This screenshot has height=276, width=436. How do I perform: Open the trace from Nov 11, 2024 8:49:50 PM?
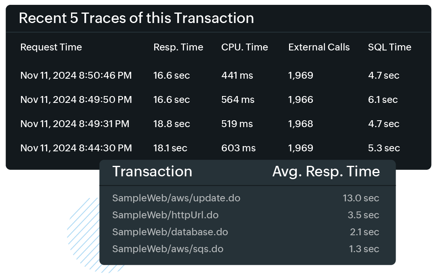tap(76, 100)
